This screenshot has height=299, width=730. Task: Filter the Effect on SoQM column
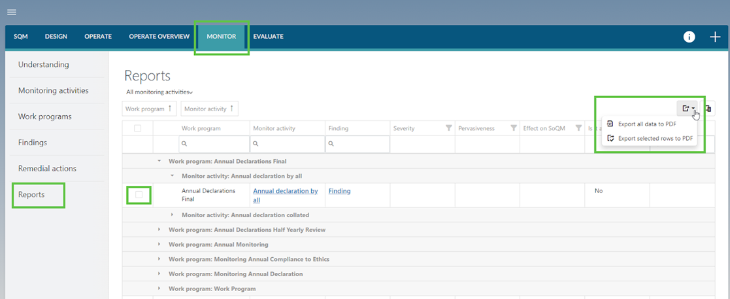pos(578,128)
